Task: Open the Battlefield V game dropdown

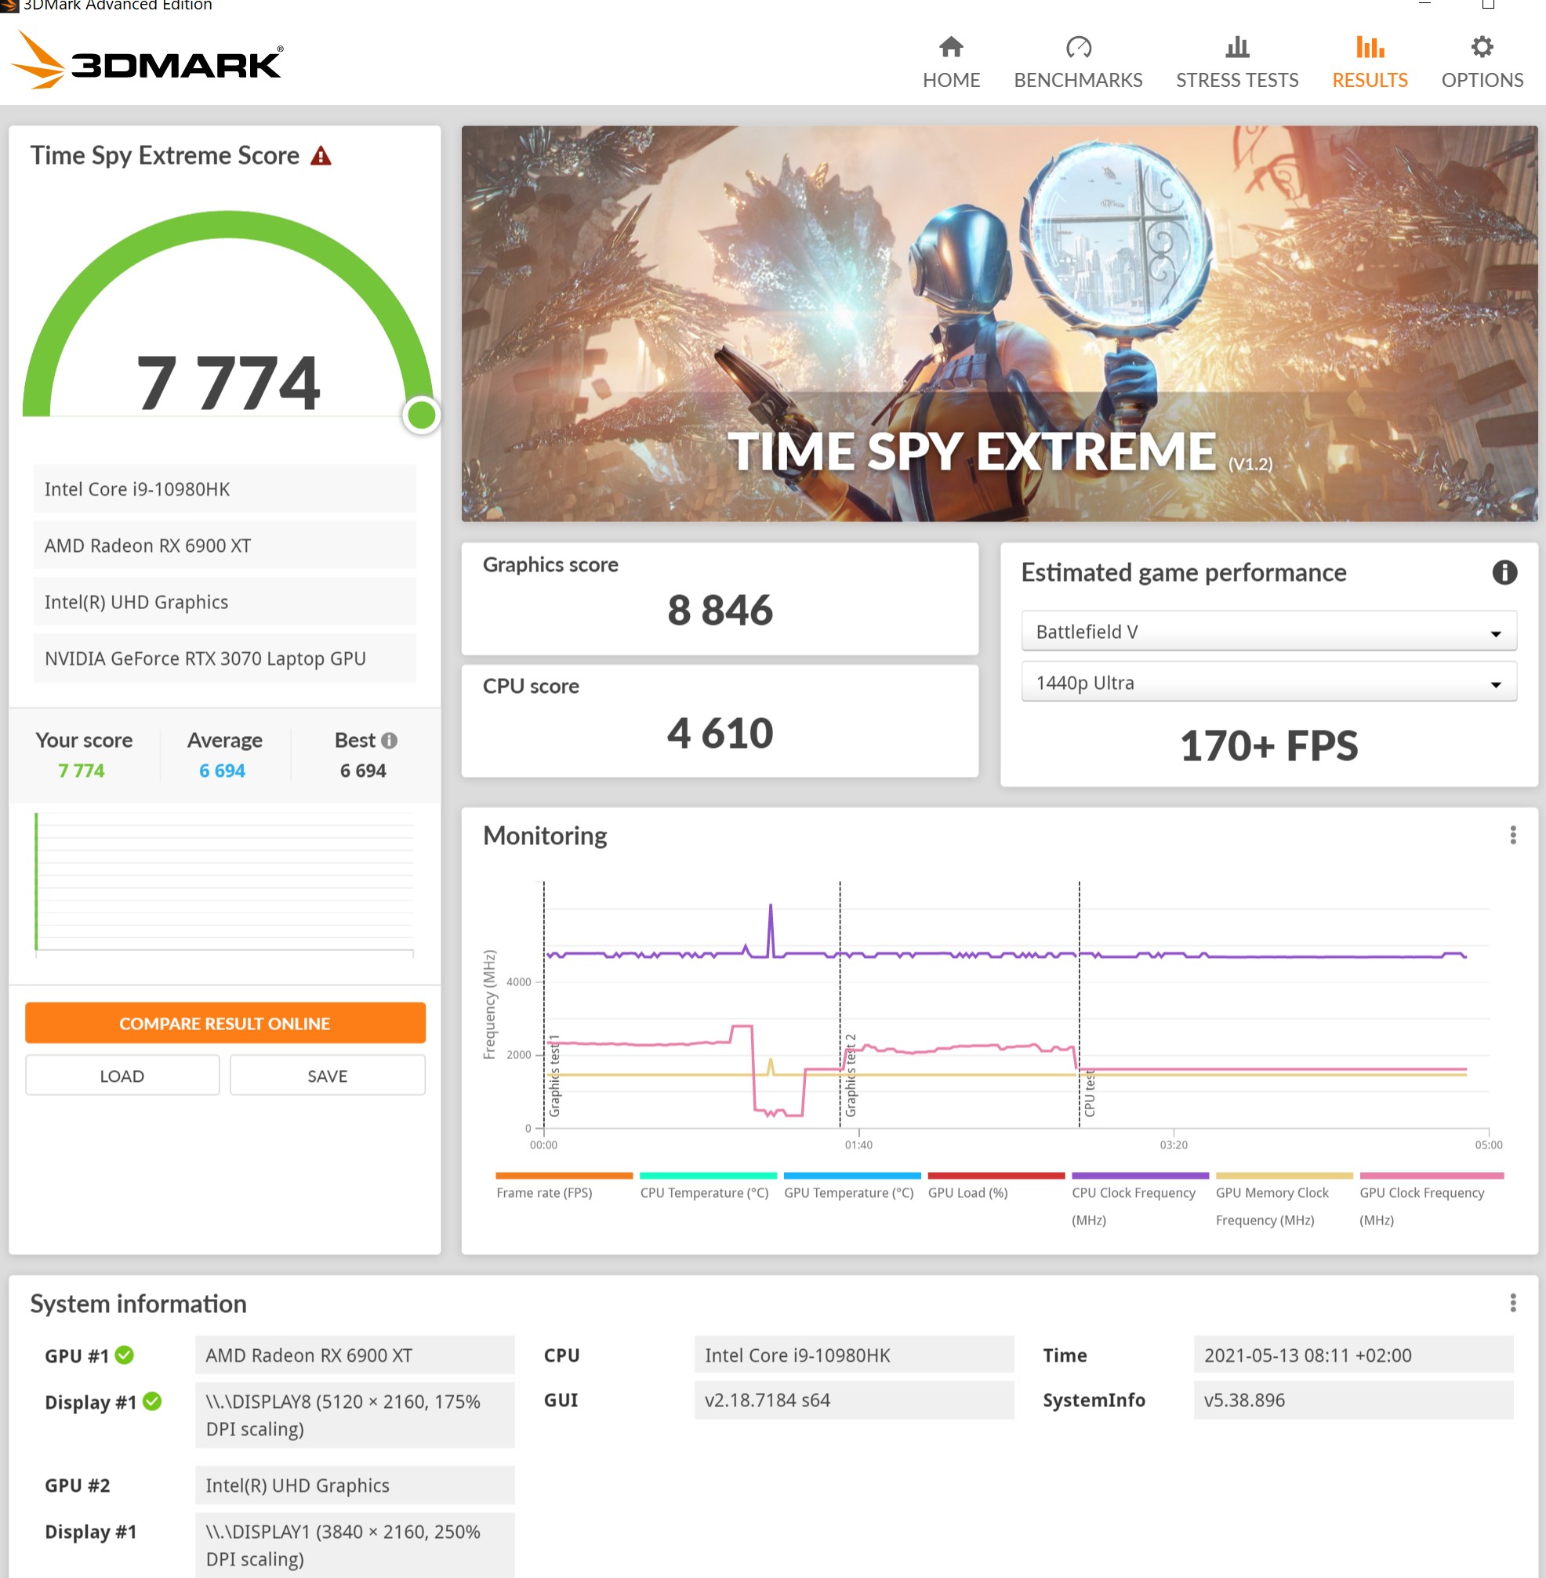Action: (1268, 632)
